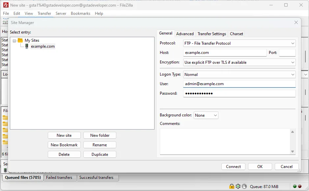Select the example.com site entry
Screen dimensions: 309x191
43,46
